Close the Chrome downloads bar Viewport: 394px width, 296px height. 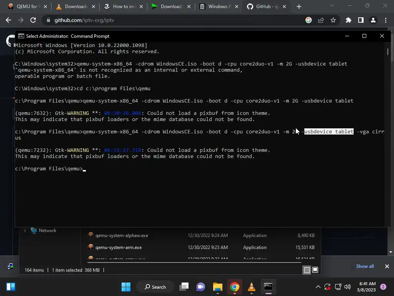pyautogui.click(x=387, y=266)
